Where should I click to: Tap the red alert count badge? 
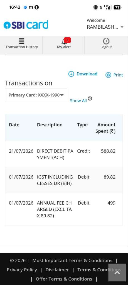67,40
